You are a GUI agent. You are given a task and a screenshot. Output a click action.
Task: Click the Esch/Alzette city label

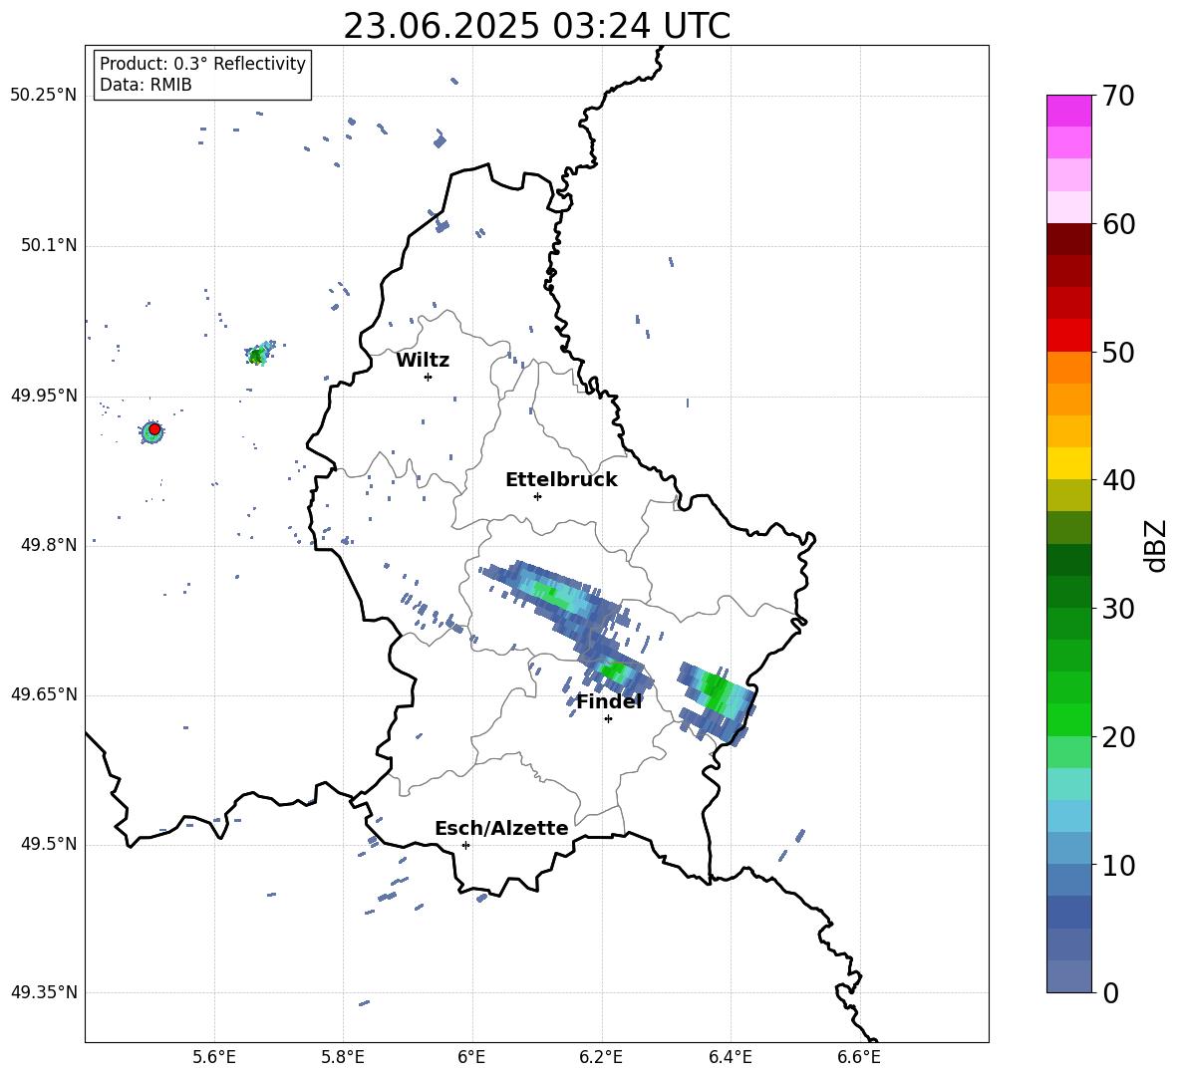[502, 828]
